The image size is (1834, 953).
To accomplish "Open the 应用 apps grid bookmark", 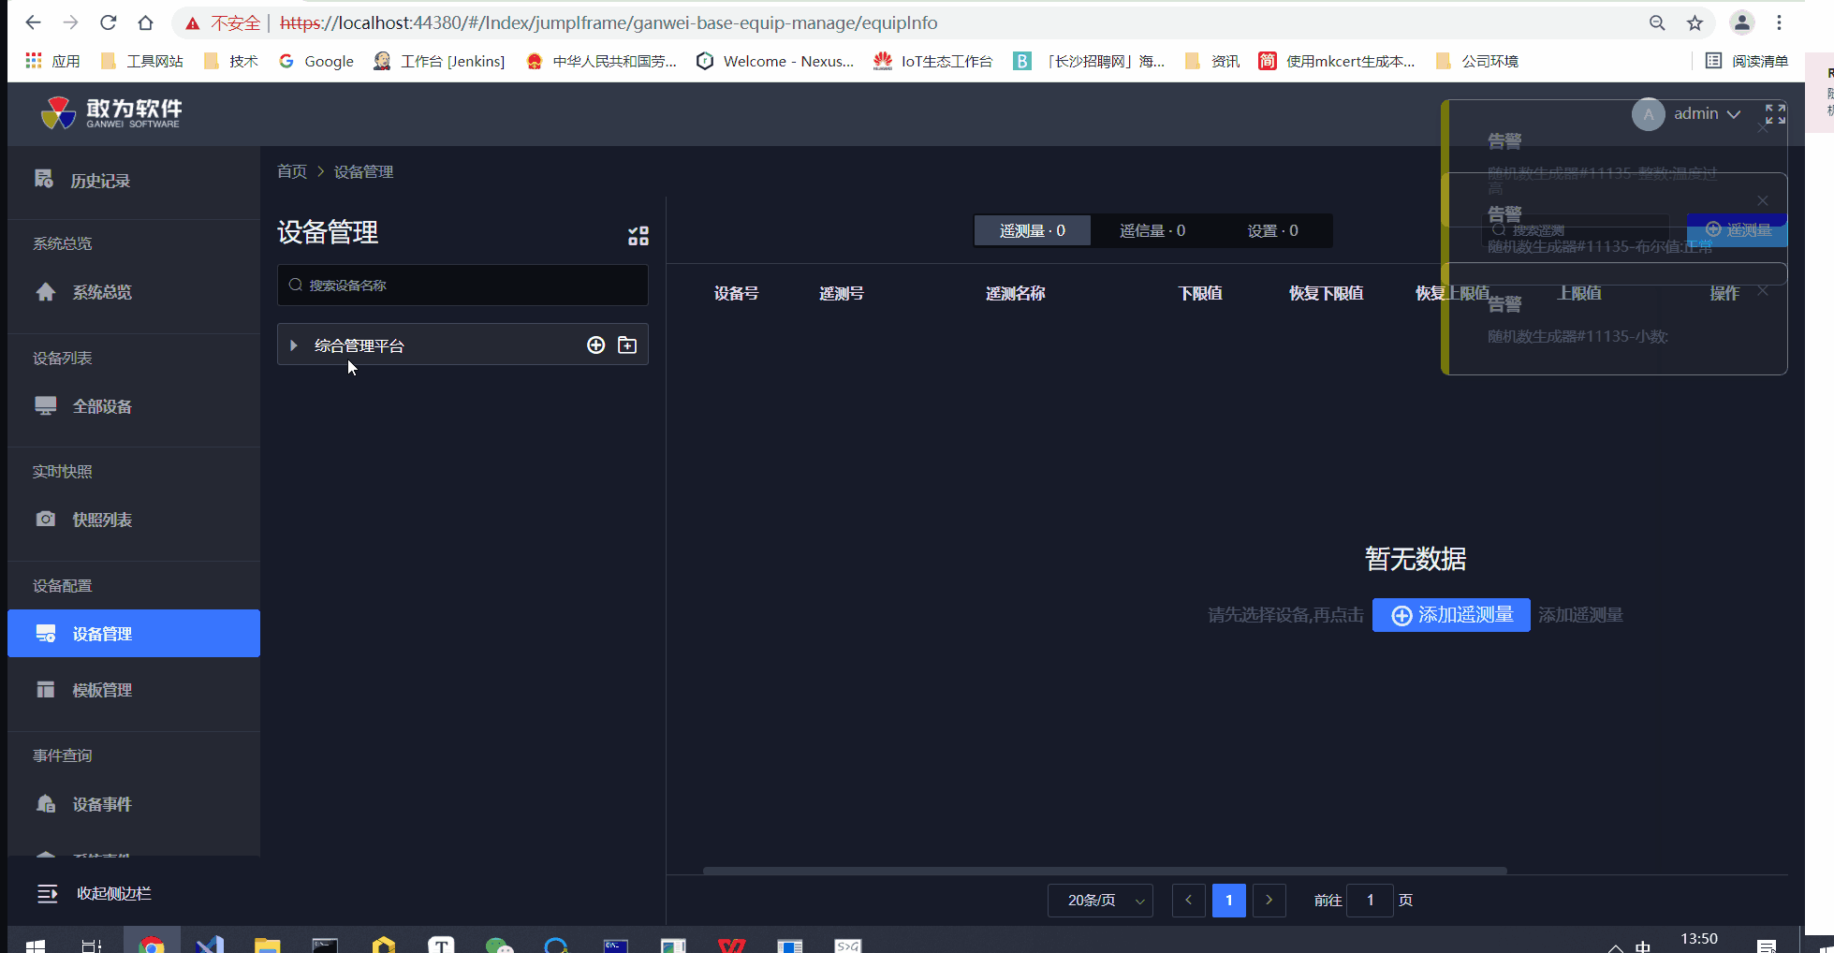I will (52, 61).
